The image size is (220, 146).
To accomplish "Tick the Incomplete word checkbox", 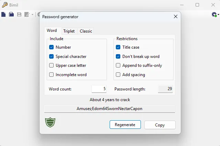I will coord(51,74).
